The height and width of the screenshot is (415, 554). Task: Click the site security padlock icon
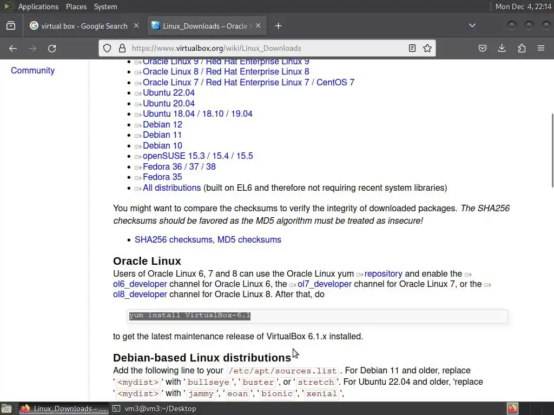pyautogui.click(x=122, y=48)
